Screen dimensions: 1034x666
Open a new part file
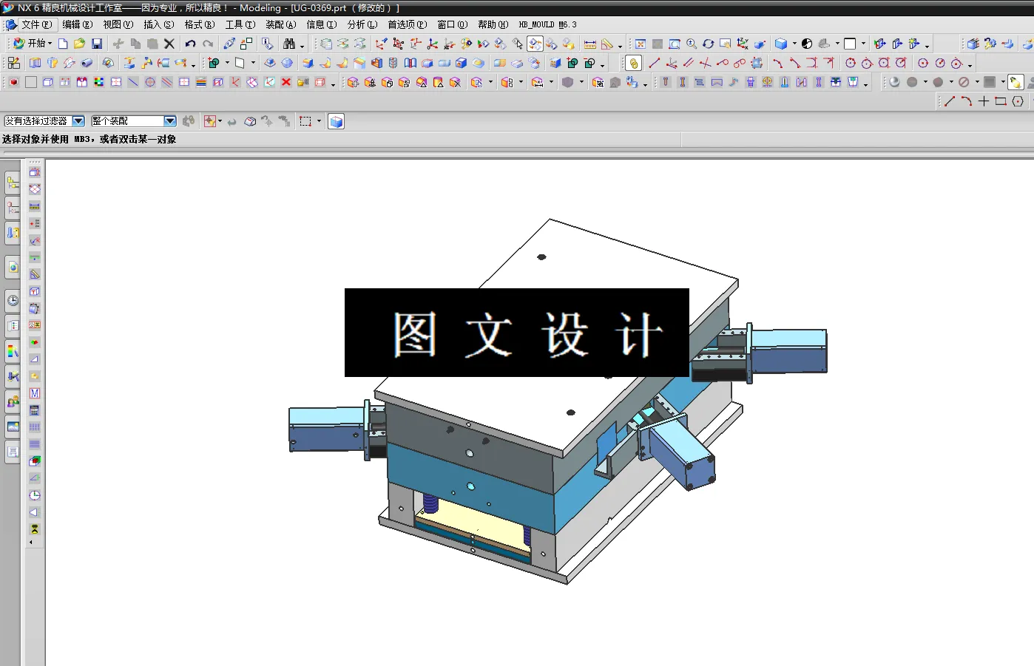62,43
